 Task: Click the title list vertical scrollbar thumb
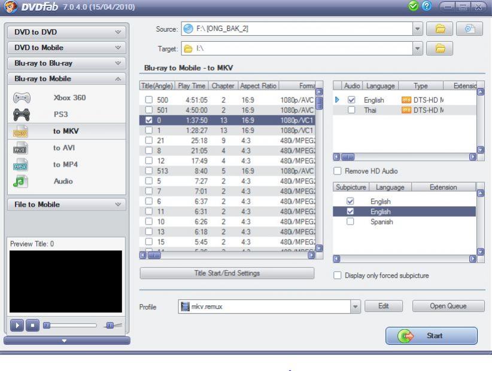319,103
